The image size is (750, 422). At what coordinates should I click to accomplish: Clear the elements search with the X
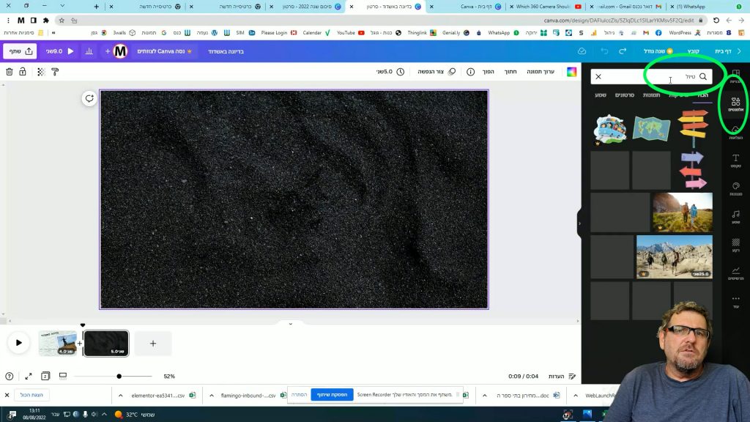(x=598, y=76)
